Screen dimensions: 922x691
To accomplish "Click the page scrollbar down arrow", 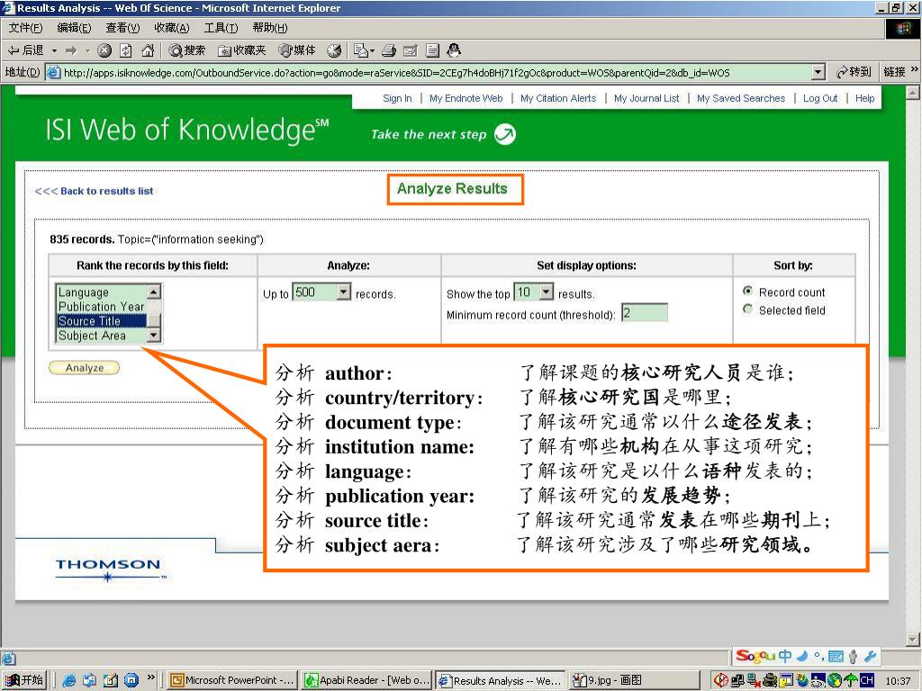I will coord(913,639).
